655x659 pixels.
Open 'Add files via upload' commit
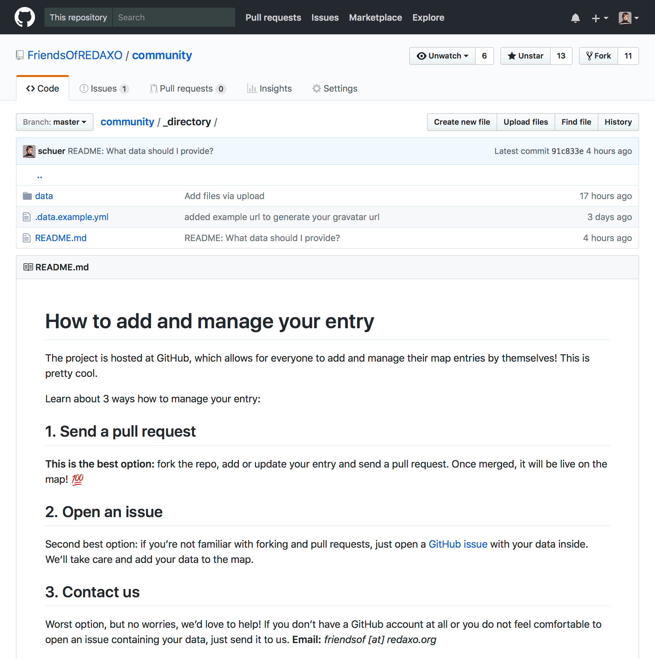(x=224, y=196)
